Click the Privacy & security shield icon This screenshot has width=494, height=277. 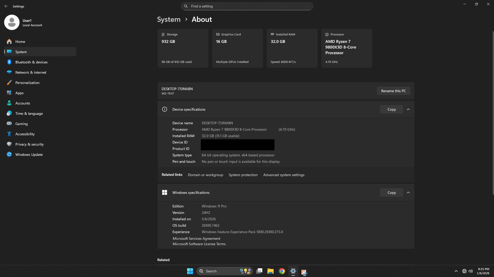pyautogui.click(x=9, y=144)
